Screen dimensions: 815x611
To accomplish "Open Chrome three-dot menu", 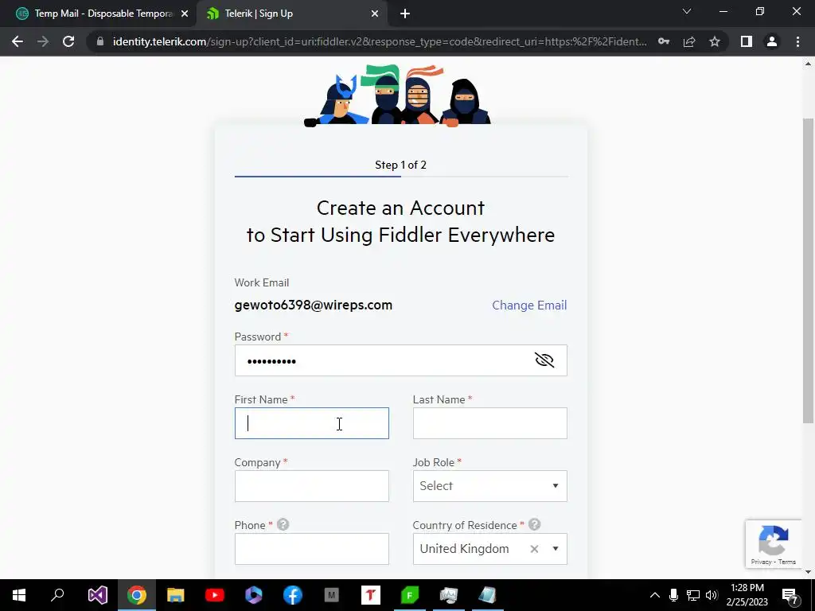I will (x=797, y=41).
